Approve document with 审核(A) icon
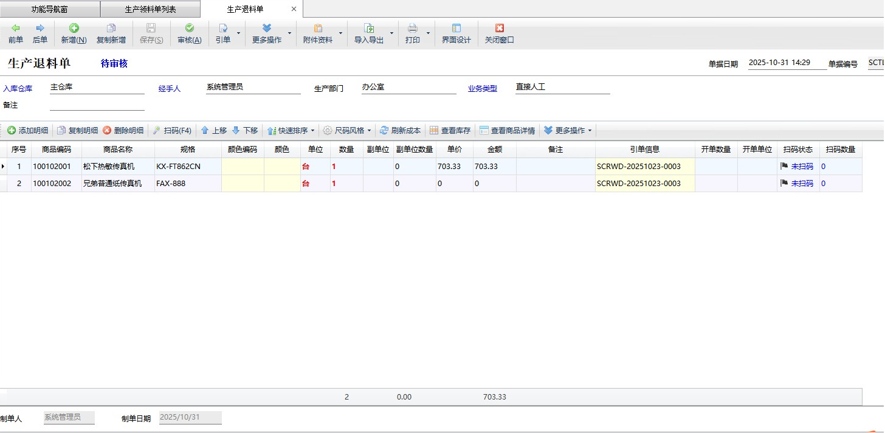Viewport: 885px width, 433px height. point(189,29)
